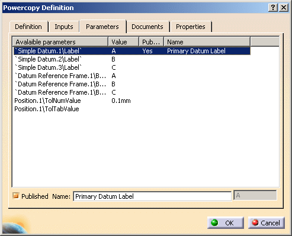292x236 pixels.
Task: Select the Parameters tab
Action: [x=102, y=27]
